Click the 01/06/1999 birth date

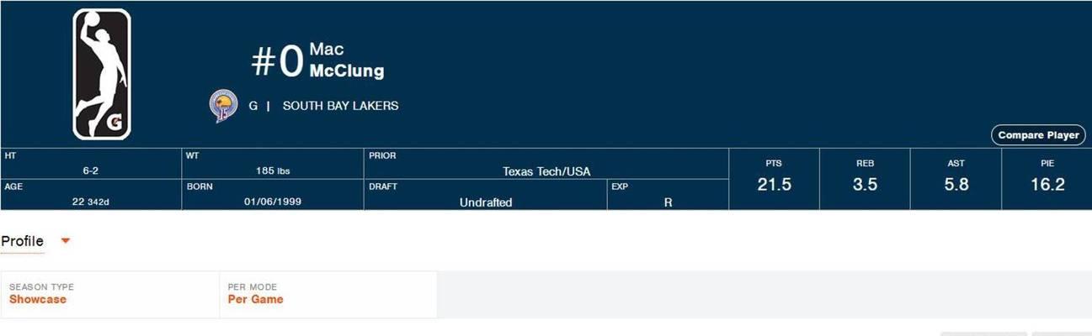(x=273, y=202)
